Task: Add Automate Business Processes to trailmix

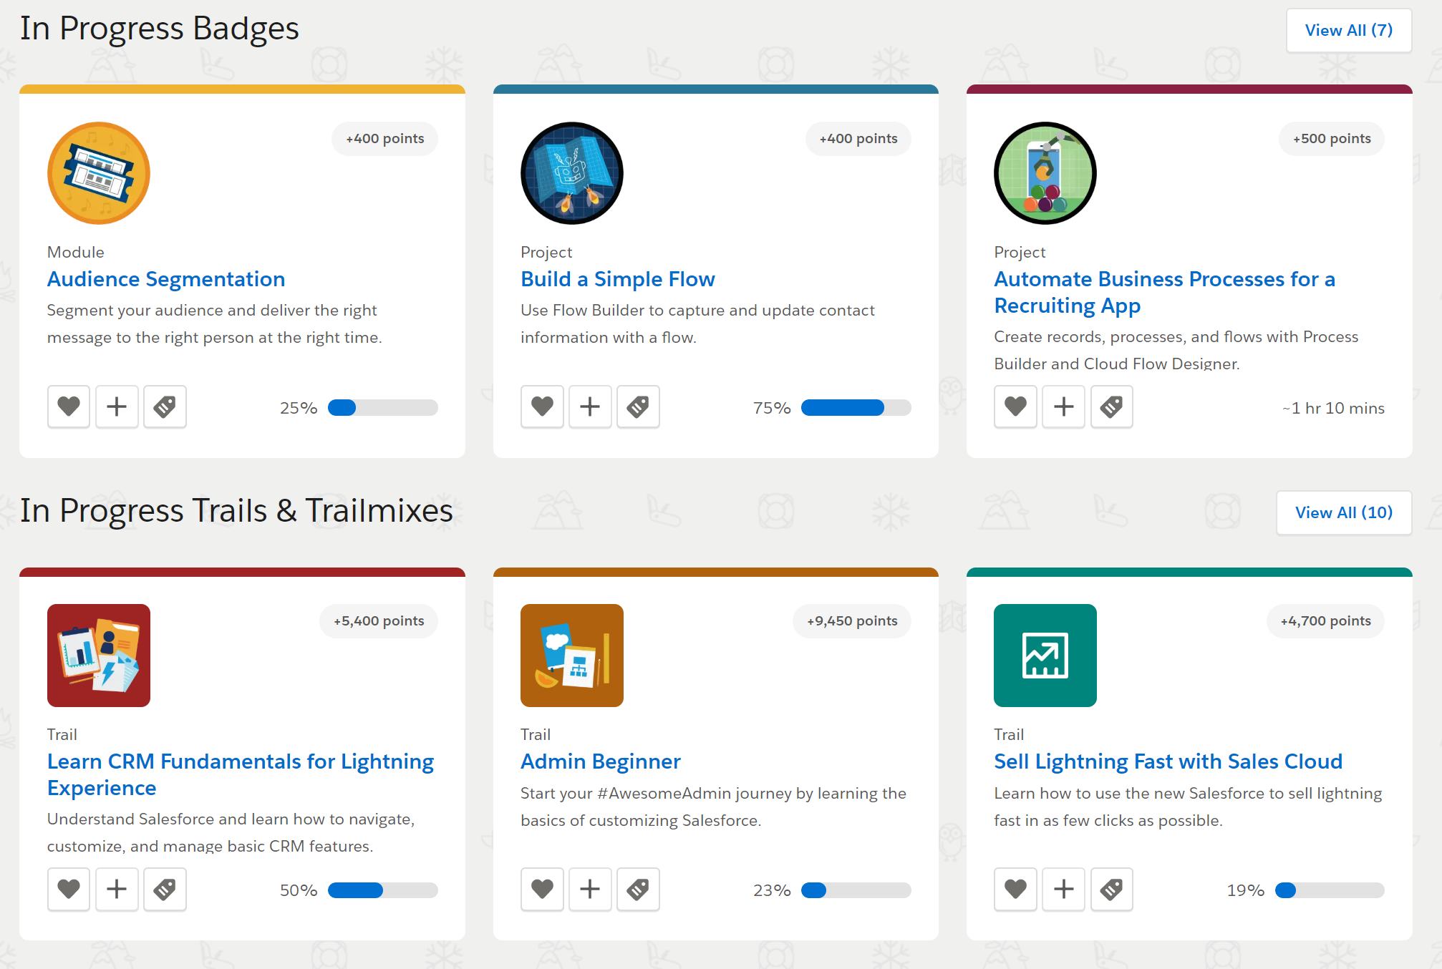Action: (1063, 407)
